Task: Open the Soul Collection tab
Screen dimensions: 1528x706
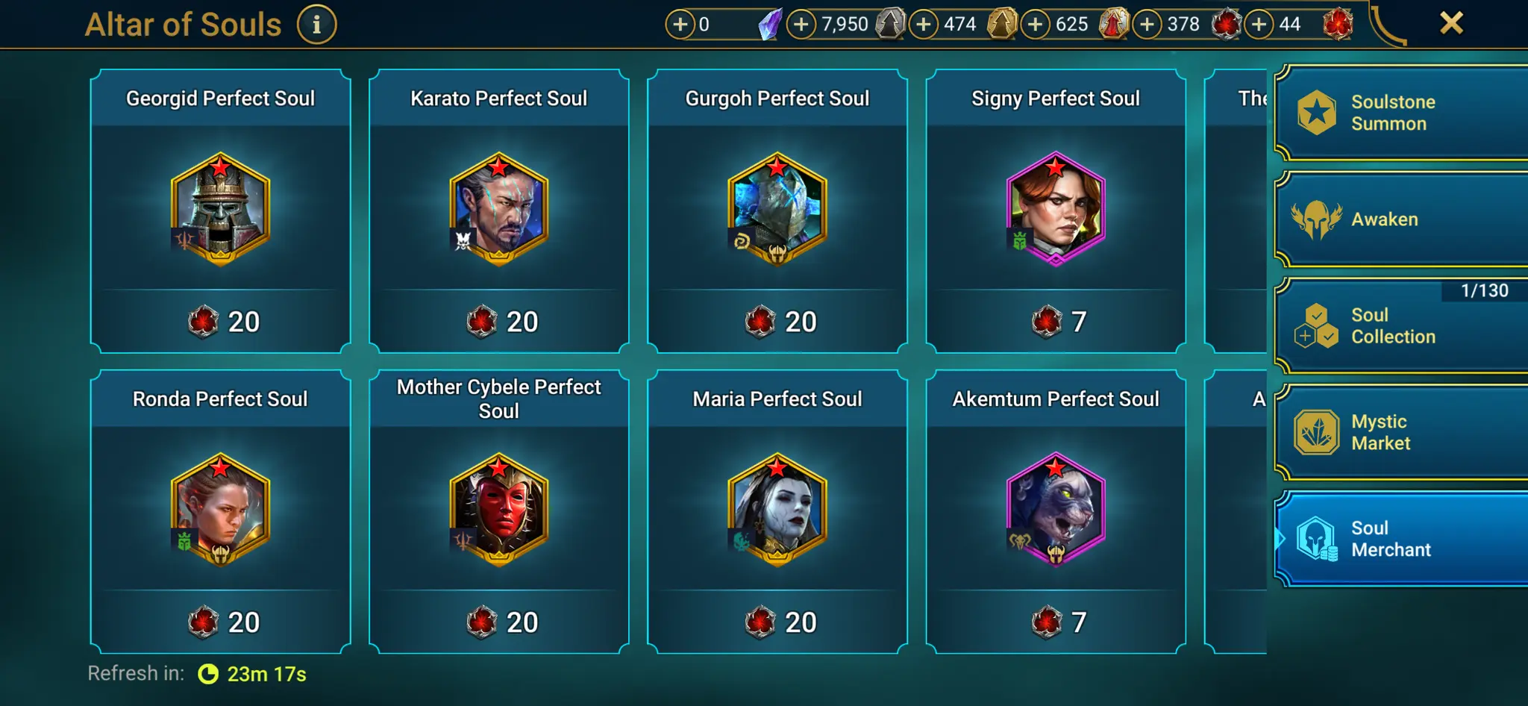Action: [1401, 325]
